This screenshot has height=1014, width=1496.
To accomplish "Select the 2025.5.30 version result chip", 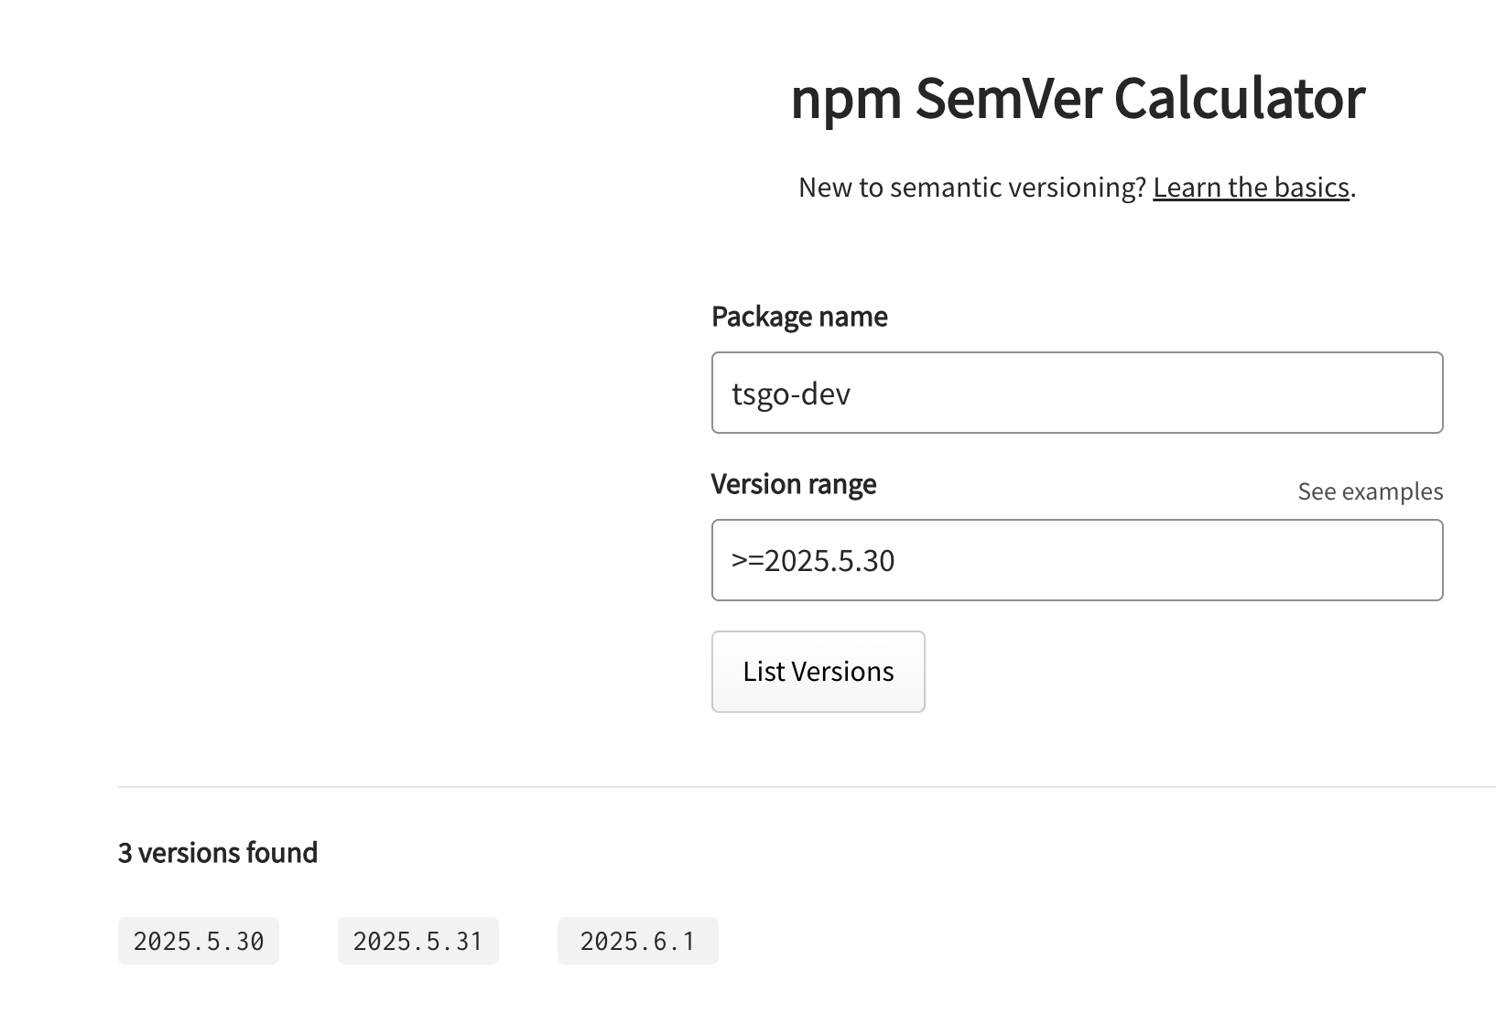I will pyautogui.click(x=199, y=941).
